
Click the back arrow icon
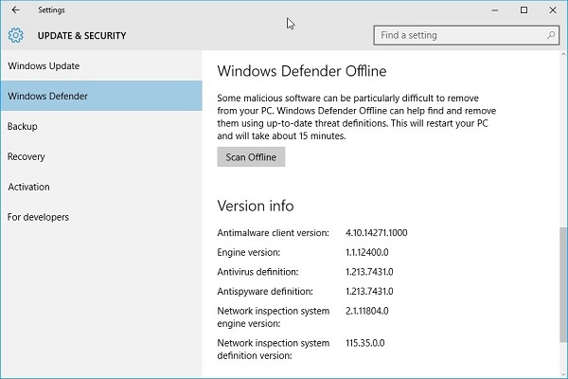(15, 9)
